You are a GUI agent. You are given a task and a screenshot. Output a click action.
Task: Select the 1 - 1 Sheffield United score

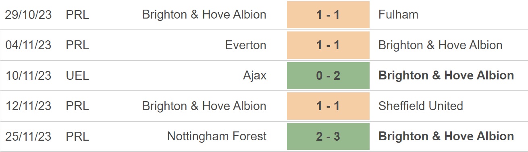coord(328,106)
